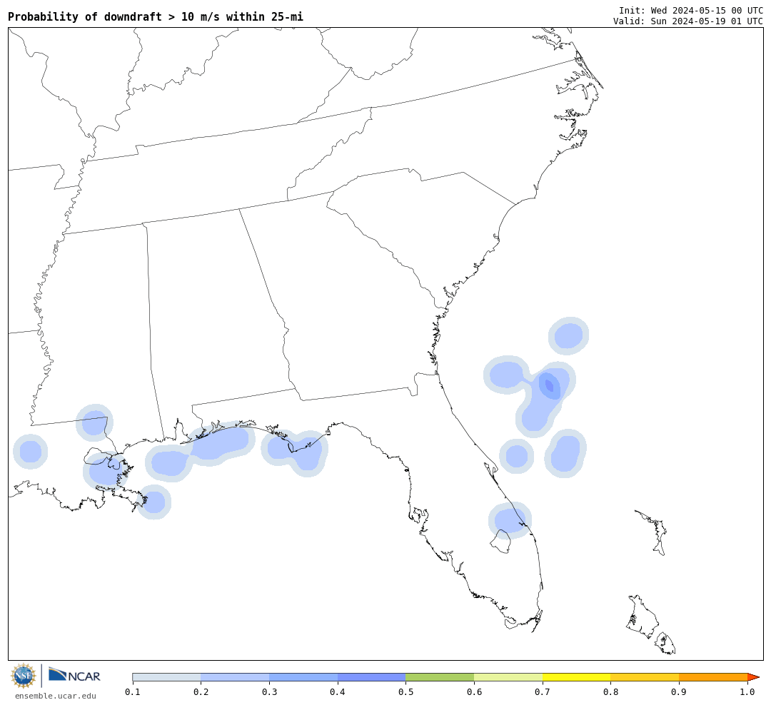Image resolution: width=771 pixels, height=705 pixels.
Task: Click the 0.9–1.0 orange colorbar segment
Action: coord(713,677)
